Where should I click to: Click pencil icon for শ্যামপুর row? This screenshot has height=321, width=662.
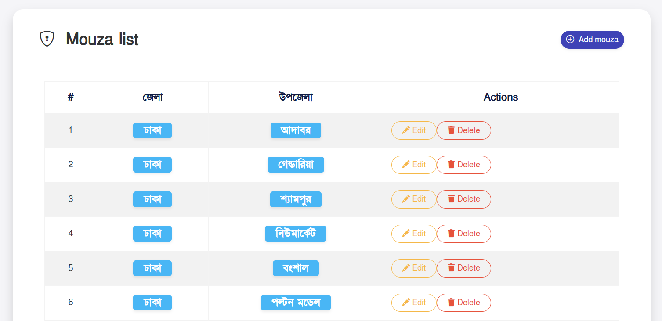click(406, 199)
